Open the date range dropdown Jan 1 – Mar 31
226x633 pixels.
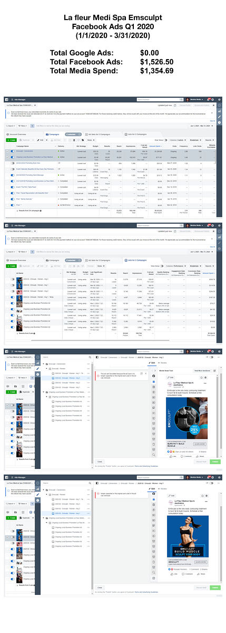point(201,126)
